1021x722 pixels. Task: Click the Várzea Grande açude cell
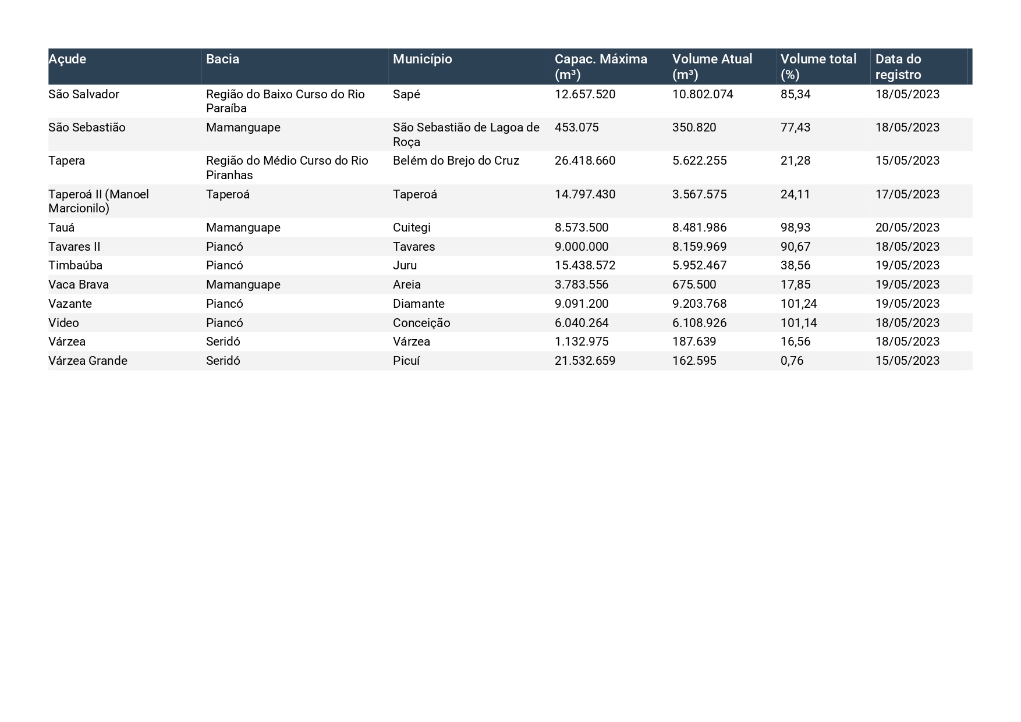(x=88, y=361)
